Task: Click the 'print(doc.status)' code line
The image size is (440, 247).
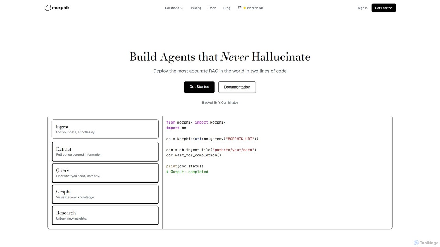Action: coord(185,166)
